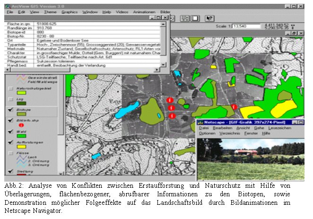Click the dark green Lsg color swatch

[21, 103]
